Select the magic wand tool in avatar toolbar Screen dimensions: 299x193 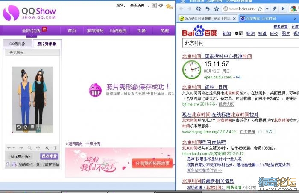coord(47,148)
